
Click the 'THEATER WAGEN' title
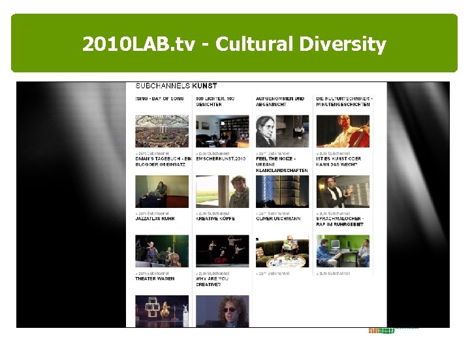click(x=155, y=279)
